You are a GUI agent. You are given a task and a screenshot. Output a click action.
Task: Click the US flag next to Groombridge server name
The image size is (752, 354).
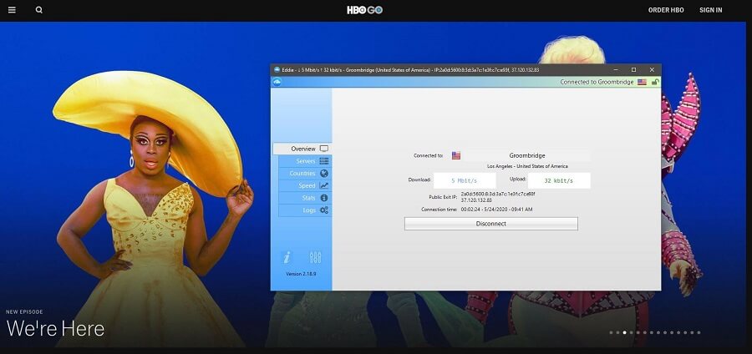coord(455,155)
